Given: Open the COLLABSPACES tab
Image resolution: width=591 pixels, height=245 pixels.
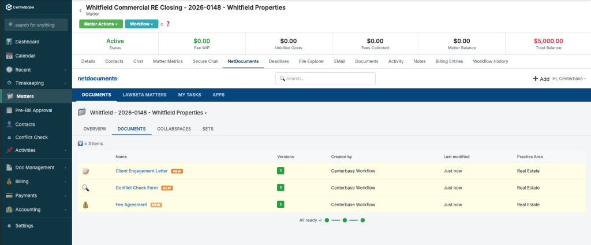Looking at the screenshot, I should [174, 129].
